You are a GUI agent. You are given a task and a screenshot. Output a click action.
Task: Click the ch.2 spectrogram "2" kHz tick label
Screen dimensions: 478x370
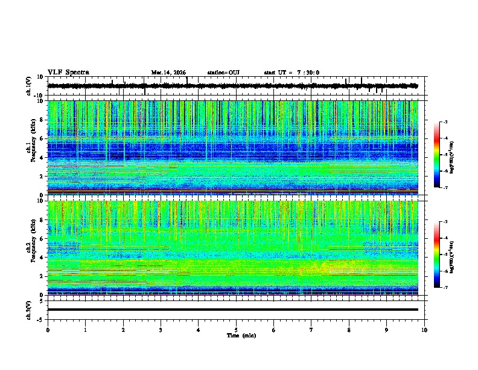tap(42, 276)
